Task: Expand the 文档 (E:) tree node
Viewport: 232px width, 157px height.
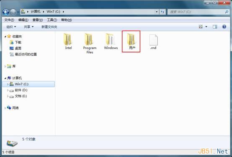Action: (x=8, y=96)
